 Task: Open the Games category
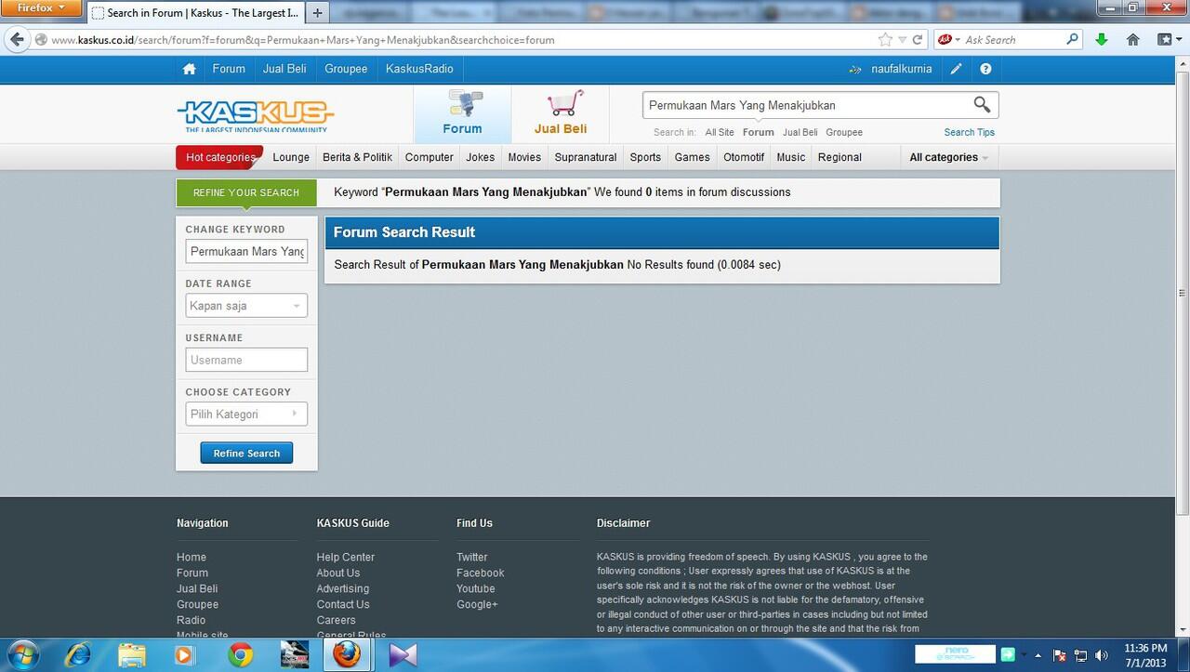pos(692,157)
